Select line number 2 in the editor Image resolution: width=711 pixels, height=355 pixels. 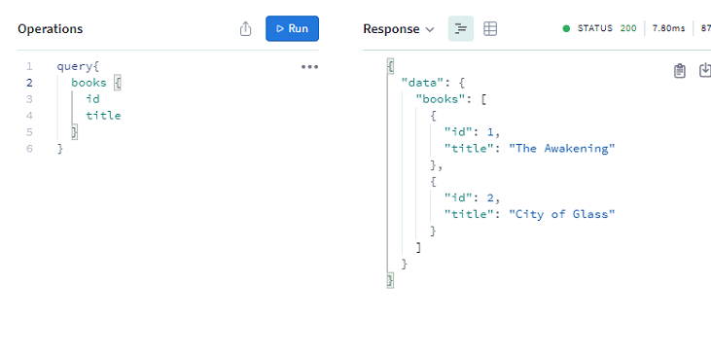[x=29, y=83]
